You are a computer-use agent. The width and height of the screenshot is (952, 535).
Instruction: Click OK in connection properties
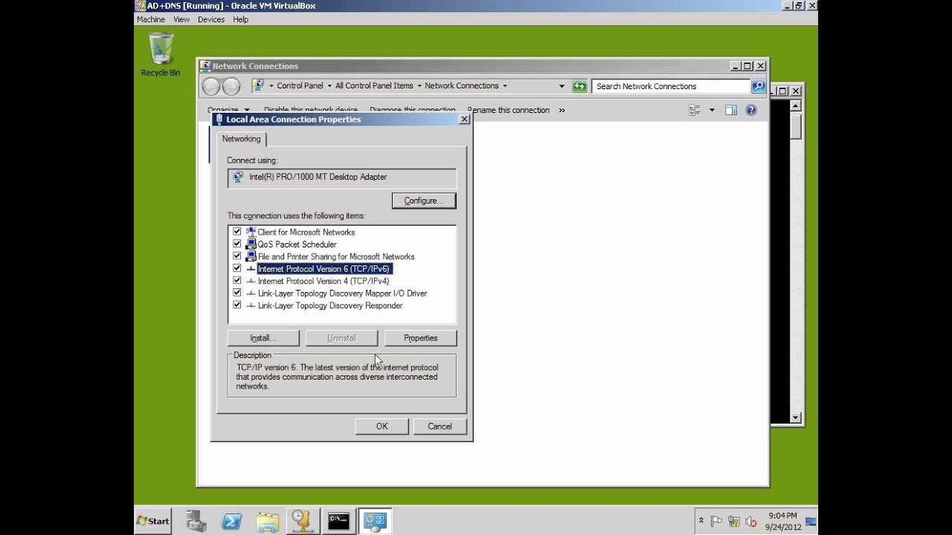coord(382,427)
